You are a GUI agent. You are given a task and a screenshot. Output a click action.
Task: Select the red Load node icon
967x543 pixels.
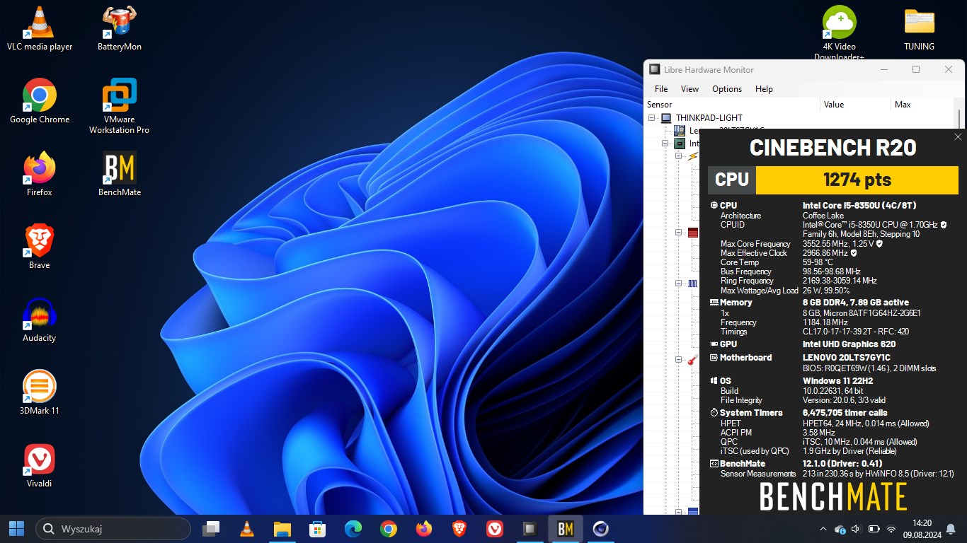[693, 233]
